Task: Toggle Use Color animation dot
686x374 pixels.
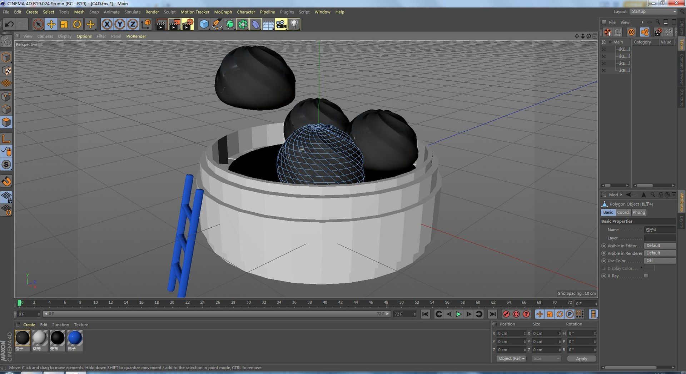Action: coord(604,261)
